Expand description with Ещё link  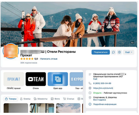pos(95,79)
